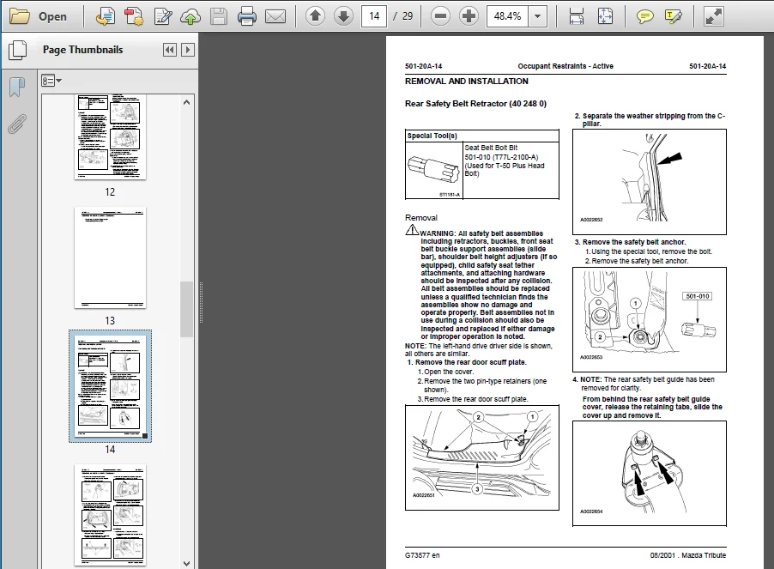Click the full screen/read mode icon
Screen dimensions: 774x569
(713, 16)
